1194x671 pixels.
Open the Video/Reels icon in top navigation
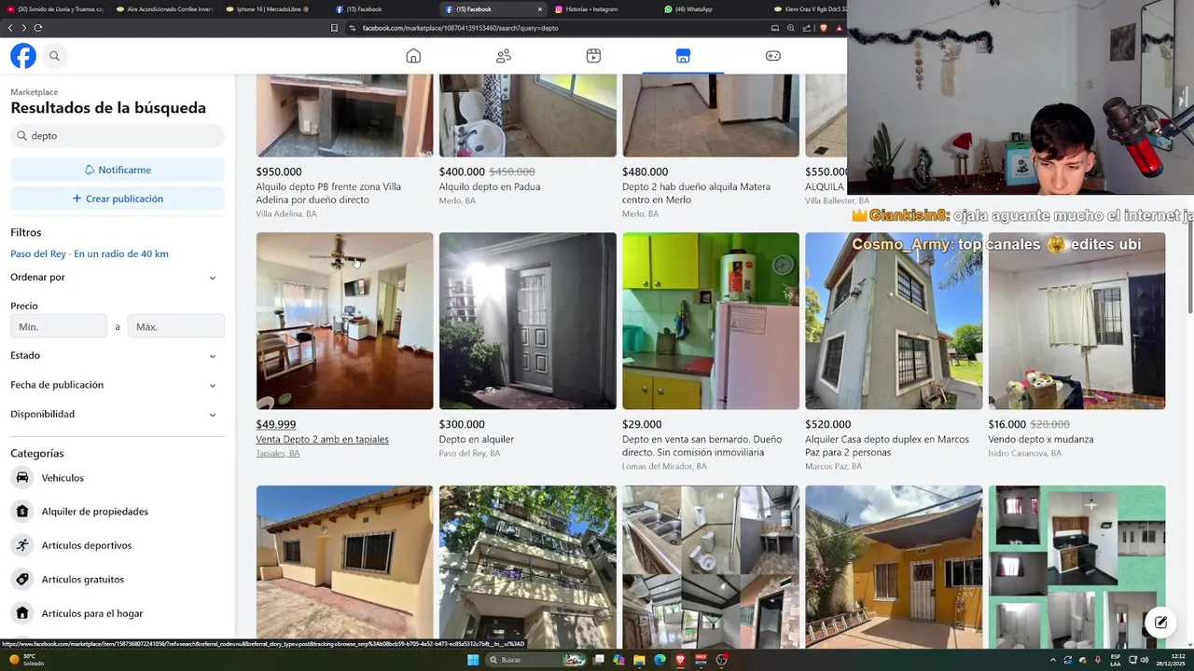[x=593, y=56]
